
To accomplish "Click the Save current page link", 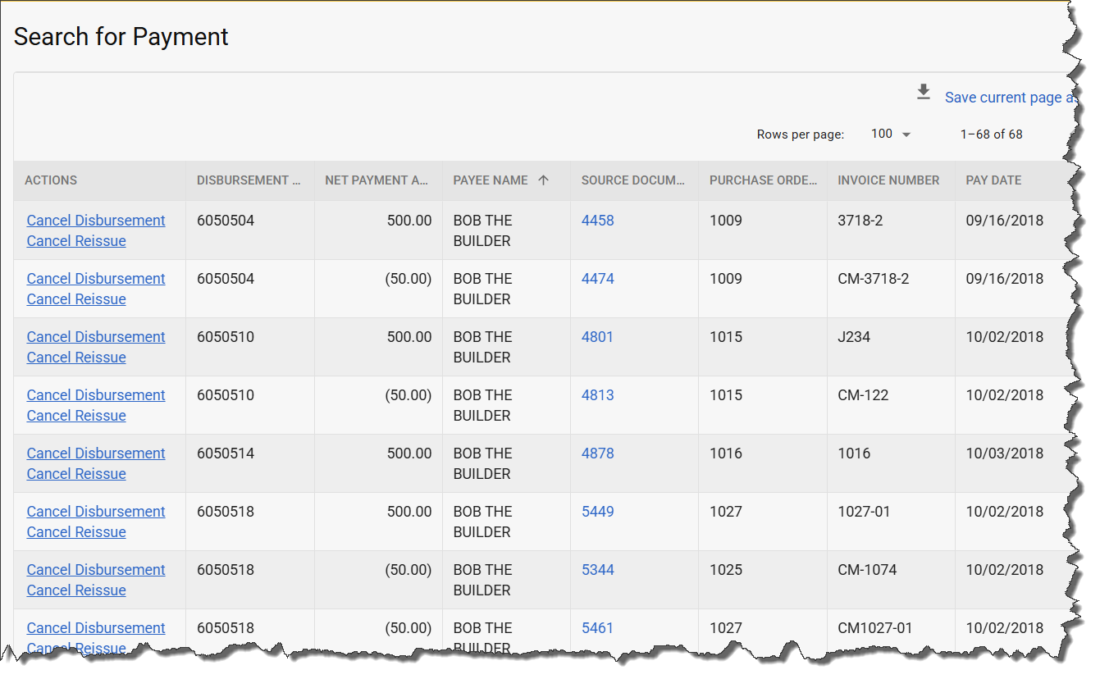I will click(x=1007, y=97).
